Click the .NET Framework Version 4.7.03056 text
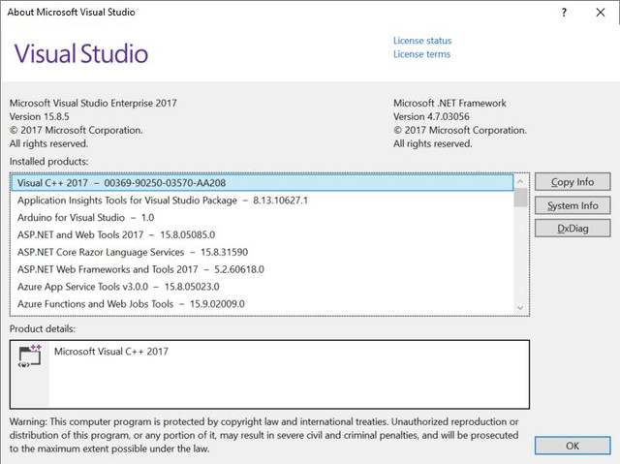The image size is (620, 464). click(431, 116)
